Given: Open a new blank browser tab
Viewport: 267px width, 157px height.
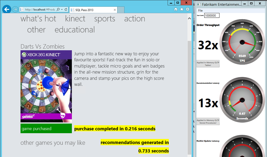Looking at the screenshot, I should [x=121, y=10].
